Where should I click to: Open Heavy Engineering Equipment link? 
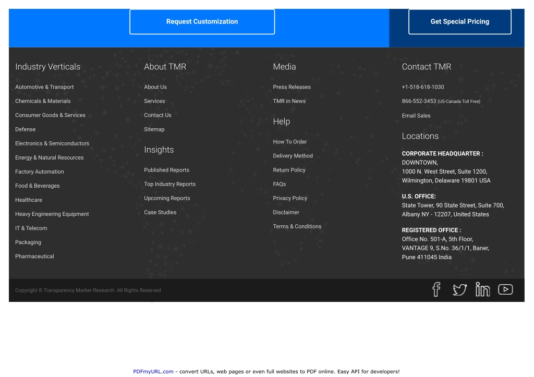point(52,214)
